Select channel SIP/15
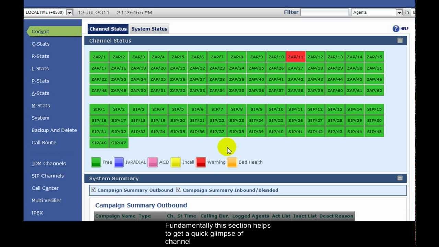 [375, 109]
